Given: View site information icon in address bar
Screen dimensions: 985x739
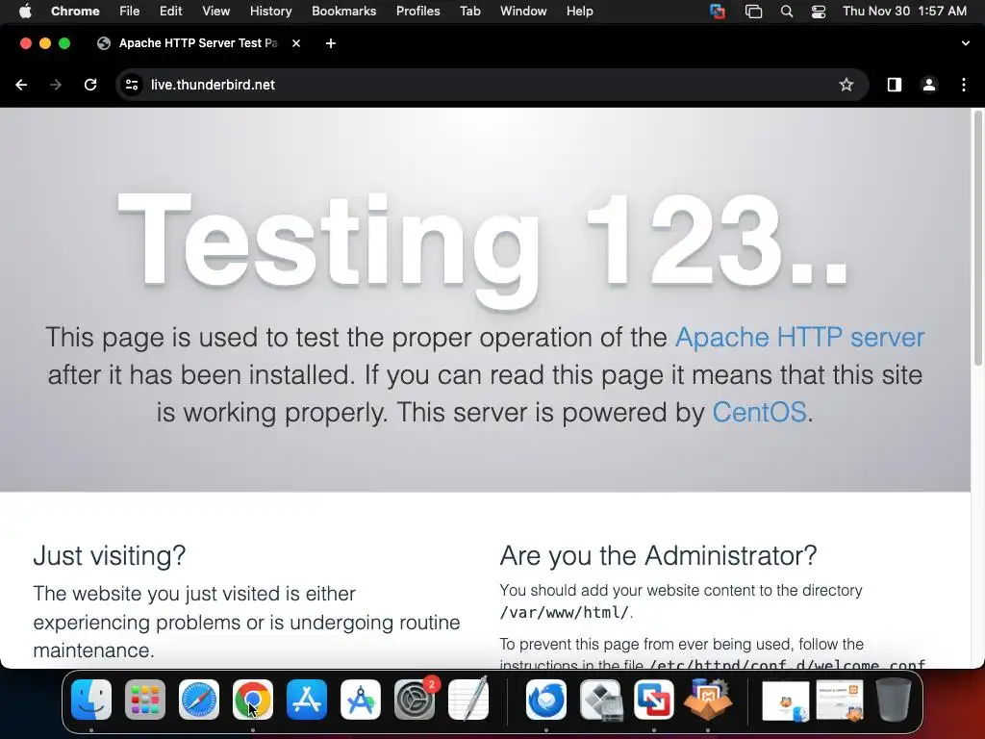Looking at the screenshot, I should (131, 85).
